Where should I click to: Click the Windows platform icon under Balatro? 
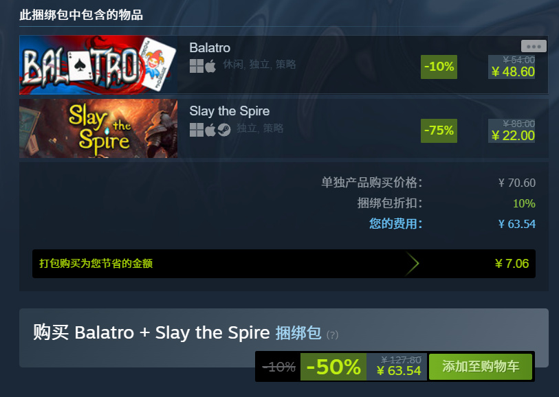[x=197, y=66]
